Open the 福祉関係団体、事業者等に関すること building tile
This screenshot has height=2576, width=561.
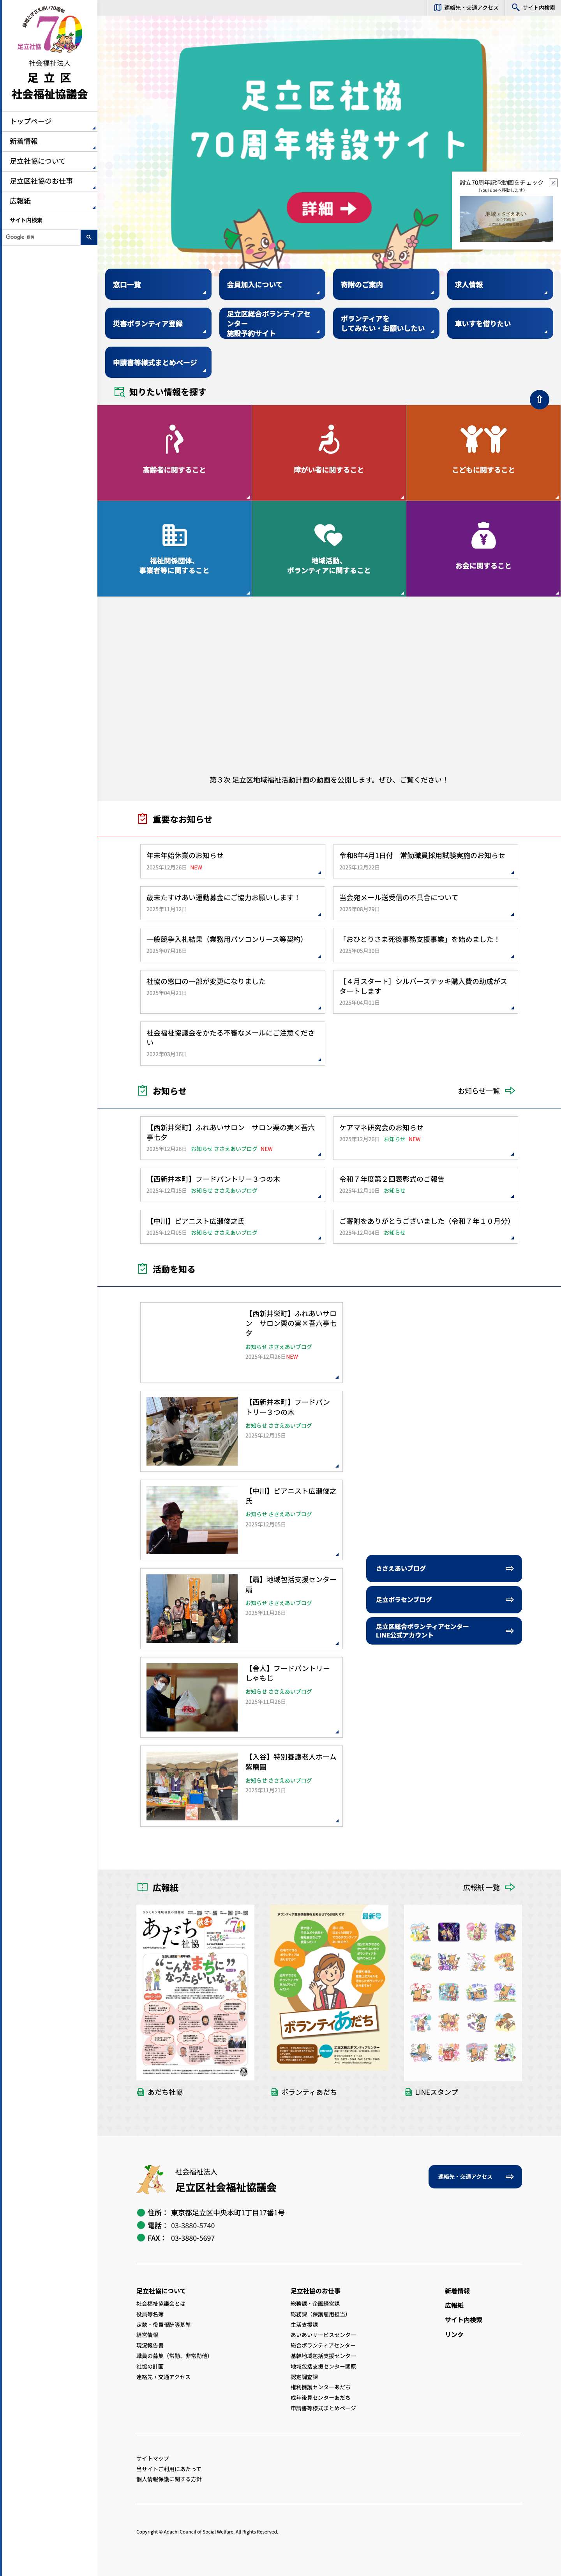174,548
